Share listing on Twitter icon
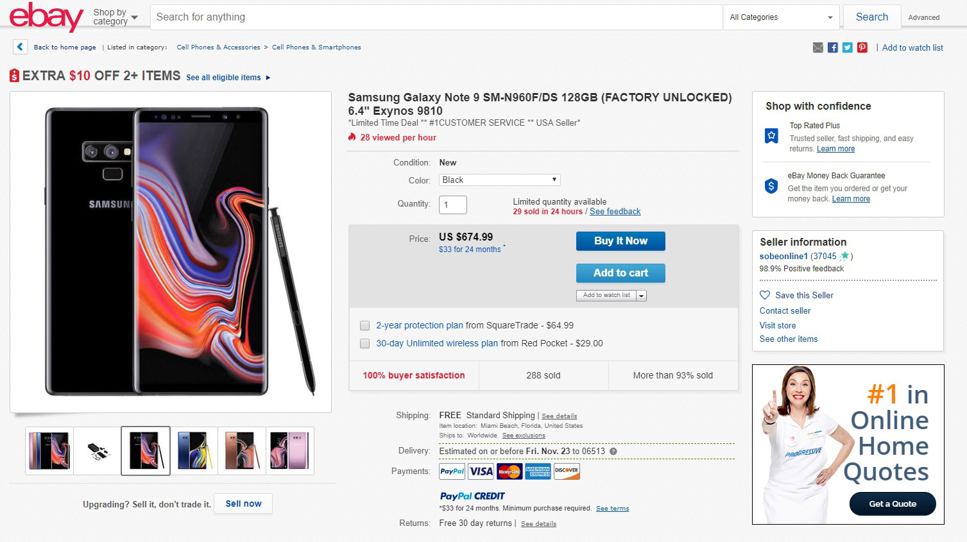Screen dimensions: 967x542 coord(848,47)
